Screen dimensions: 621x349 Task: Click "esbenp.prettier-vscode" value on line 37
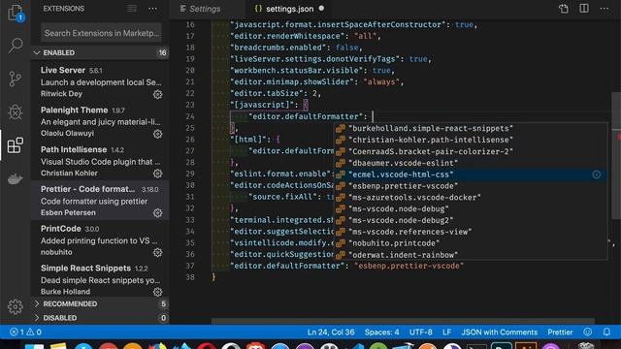click(x=409, y=266)
